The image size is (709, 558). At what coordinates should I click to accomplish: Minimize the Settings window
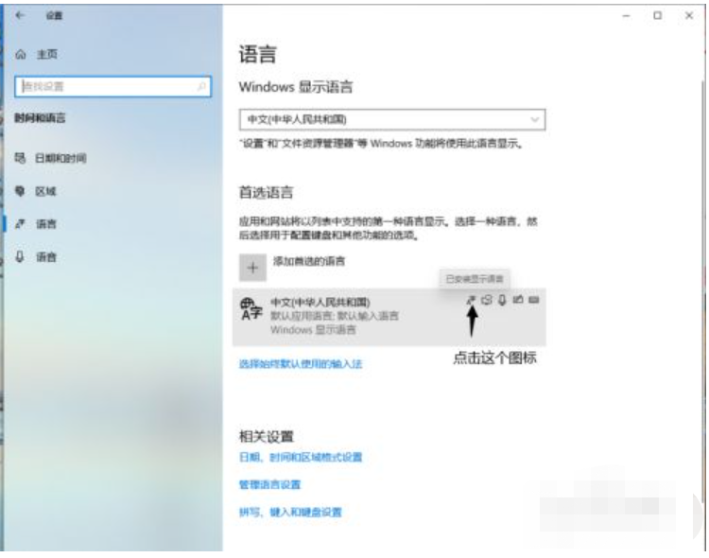pyautogui.click(x=626, y=16)
